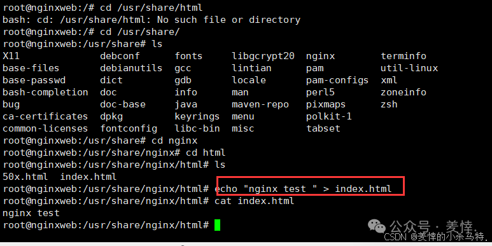Select the fonts directory entry

(188, 56)
